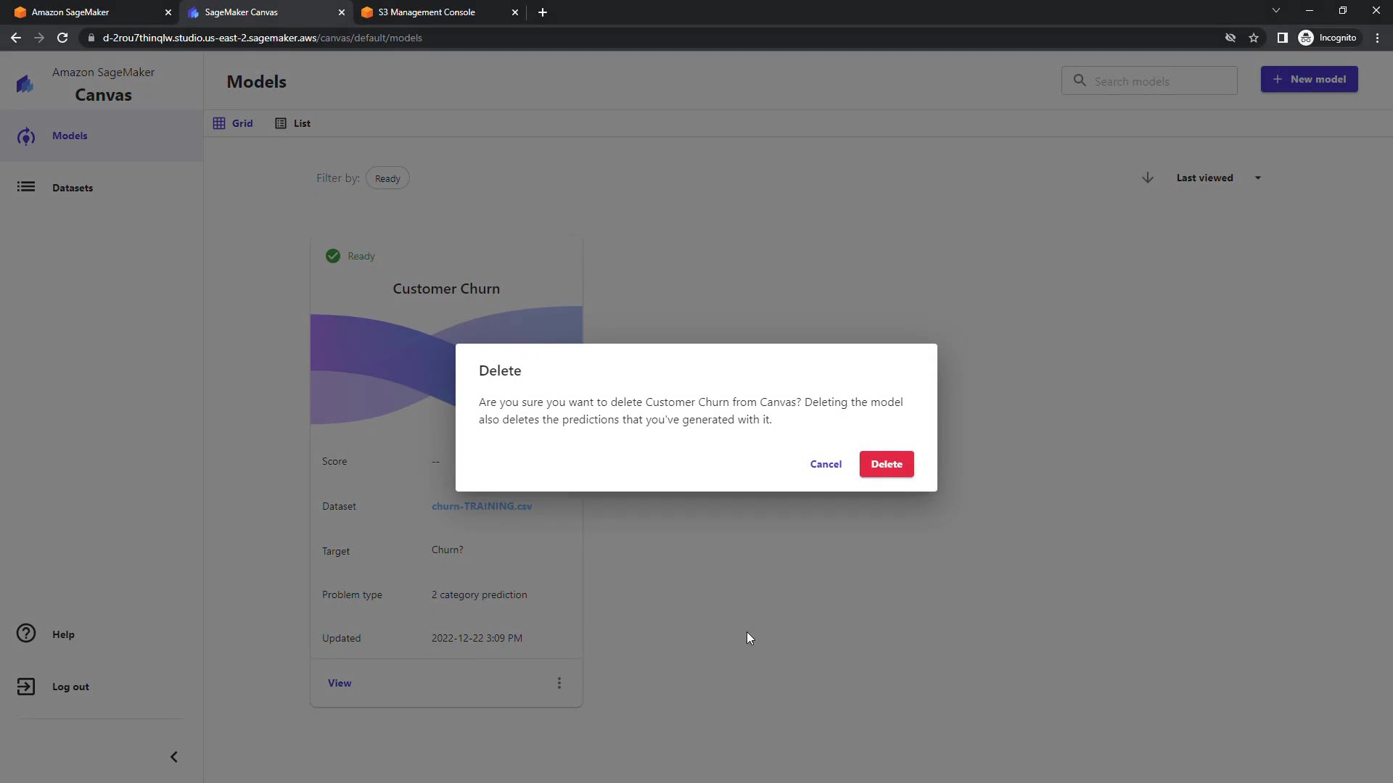The height and width of the screenshot is (783, 1393).
Task: Click the New model button
Action: coord(1309,79)
